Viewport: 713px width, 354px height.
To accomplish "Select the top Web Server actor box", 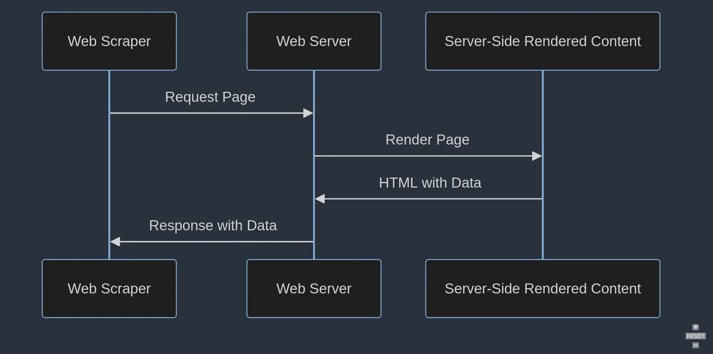I will (x=313, y=41).
